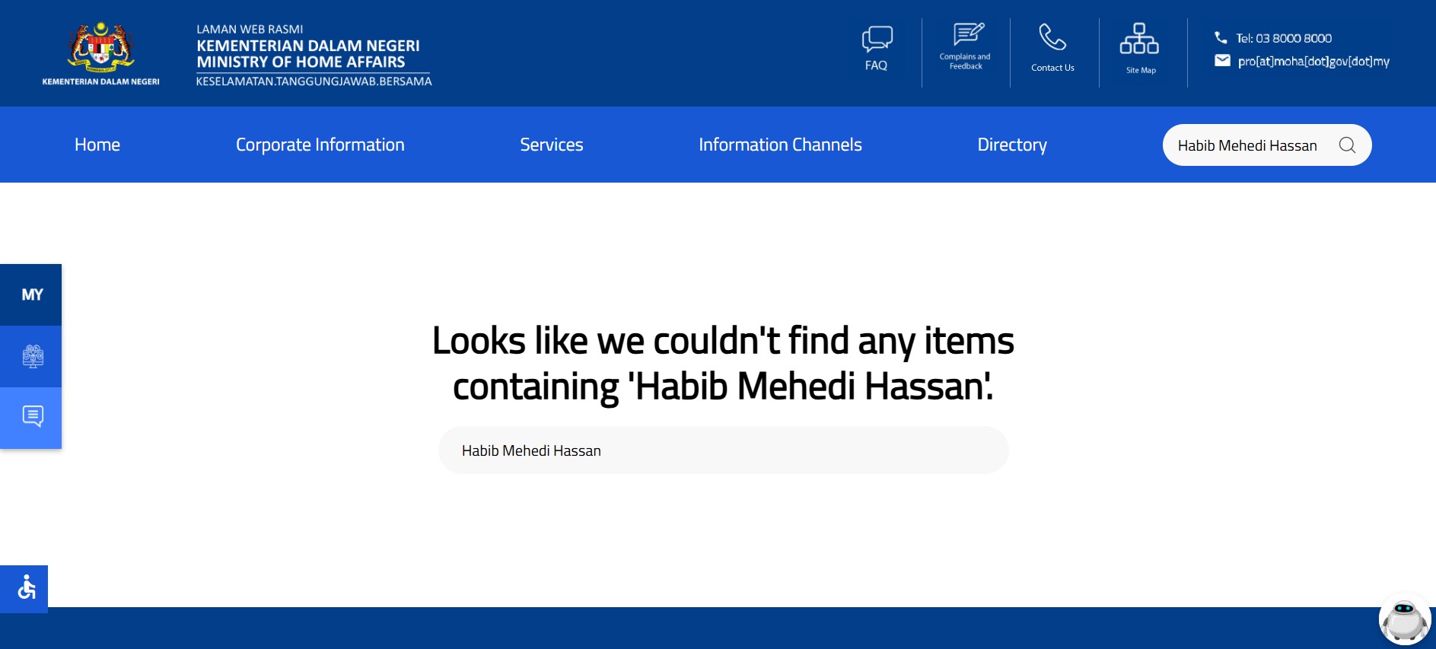The width and height of the screenshot is (1436, 649).
Task: Click the Contact Us phone icon
Action: 1052,37
